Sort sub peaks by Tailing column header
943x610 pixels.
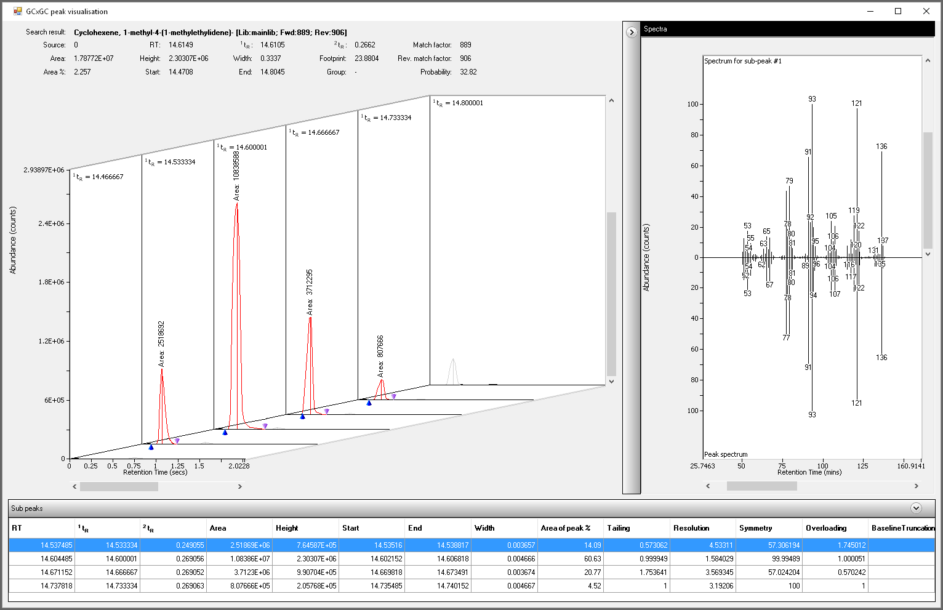(619, 528)
